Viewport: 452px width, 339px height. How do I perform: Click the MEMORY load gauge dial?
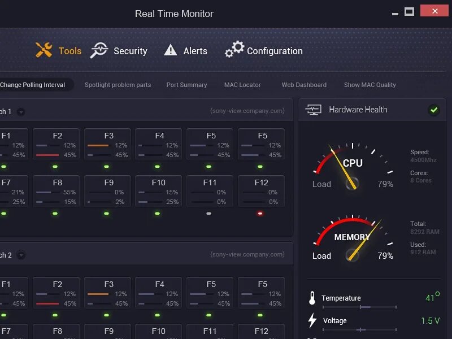point(352,238)
